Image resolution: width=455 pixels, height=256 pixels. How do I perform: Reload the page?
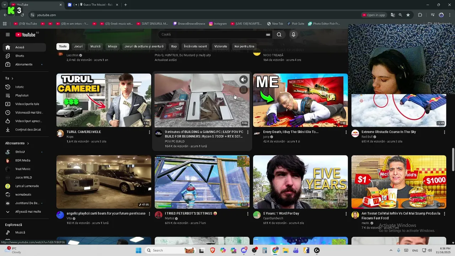tap(22, 15)
